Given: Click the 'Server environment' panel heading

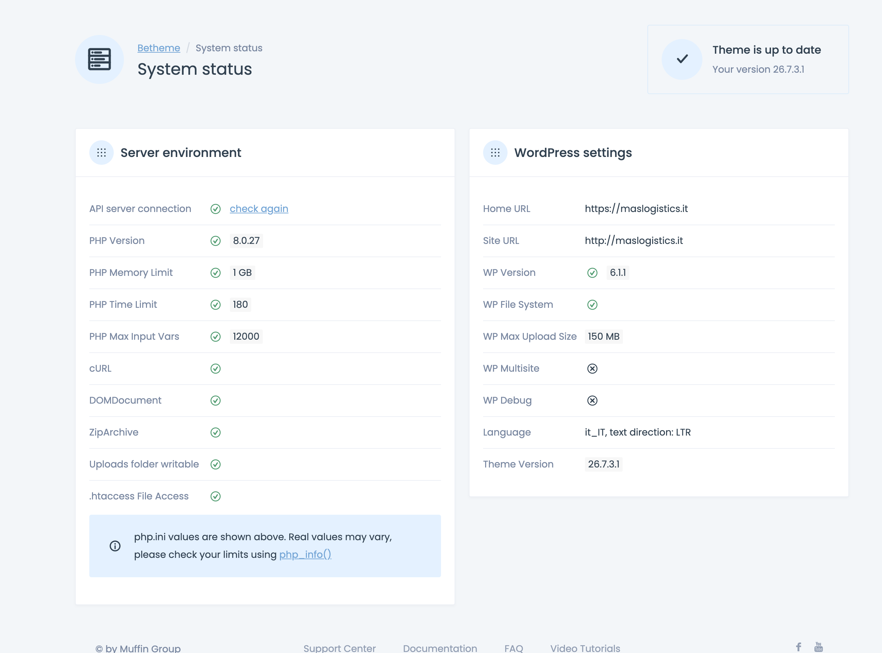Looking at the screenshot, I should (181, 153).
